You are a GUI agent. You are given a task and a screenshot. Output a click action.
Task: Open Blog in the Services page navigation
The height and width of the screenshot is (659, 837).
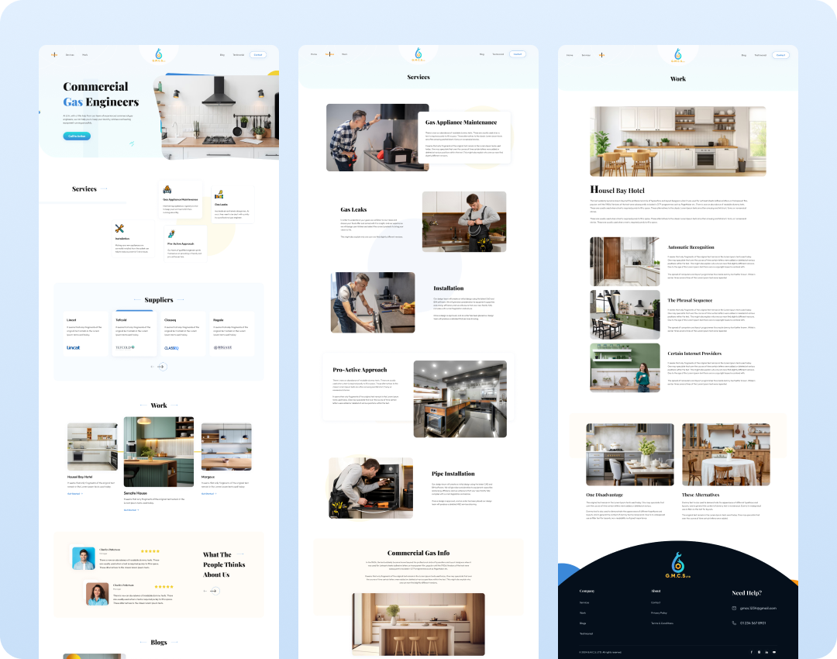coord(481,54)
